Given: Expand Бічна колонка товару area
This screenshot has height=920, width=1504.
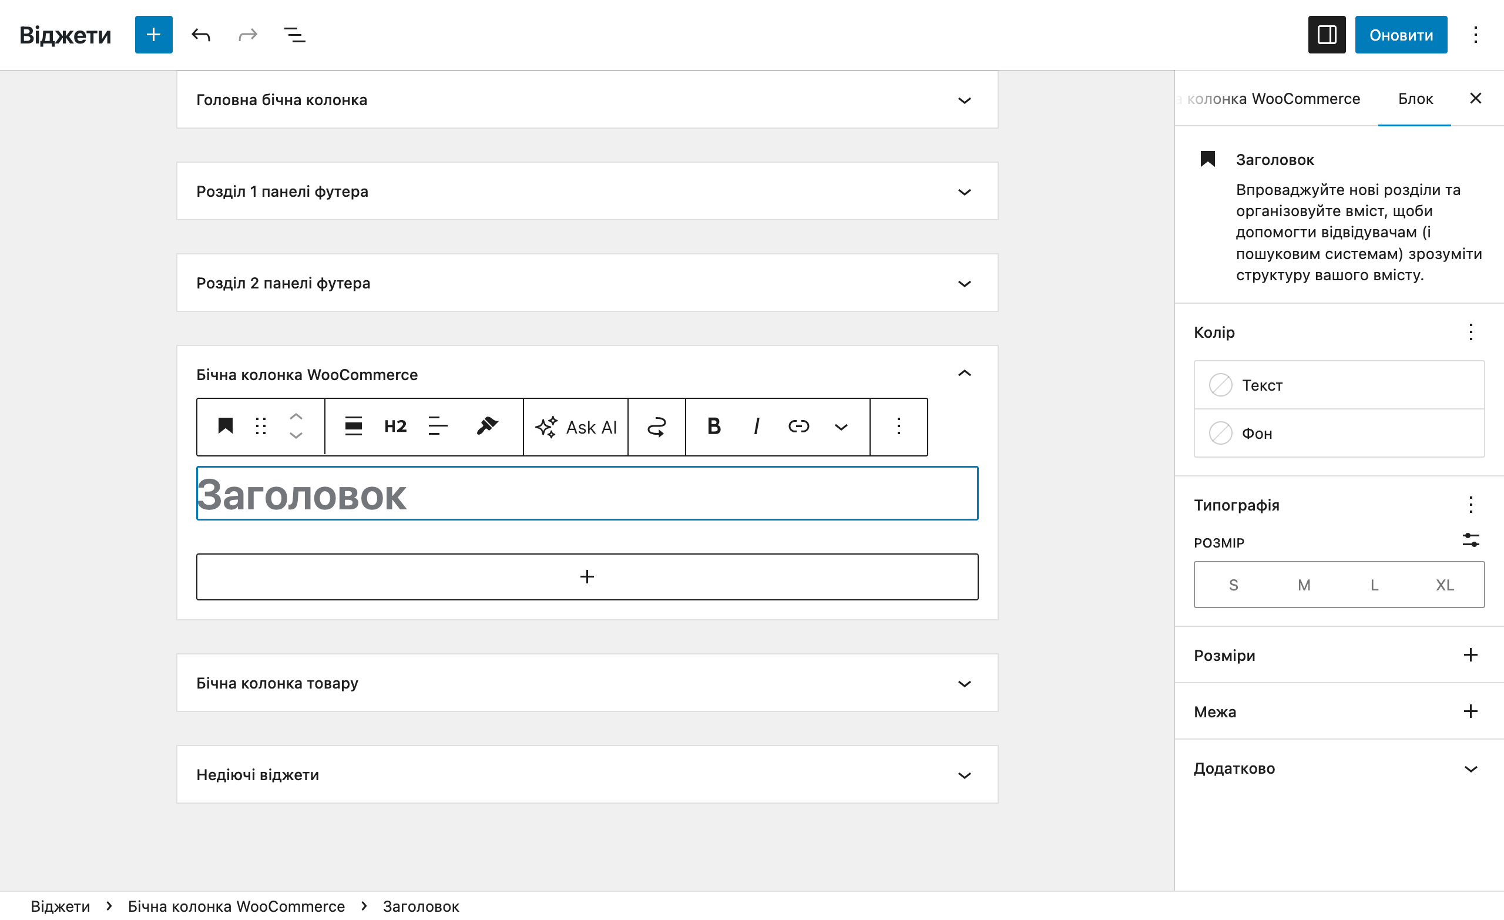Looking at the screenshot, I should pyautogui.click(x=587, y=683).
